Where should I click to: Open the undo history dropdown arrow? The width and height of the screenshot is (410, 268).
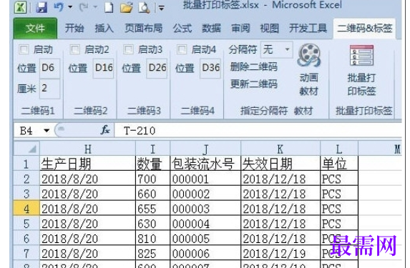click(70, 7)
